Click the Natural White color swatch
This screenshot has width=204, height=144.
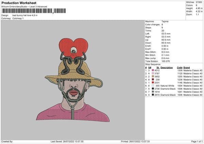pos(153,86)
